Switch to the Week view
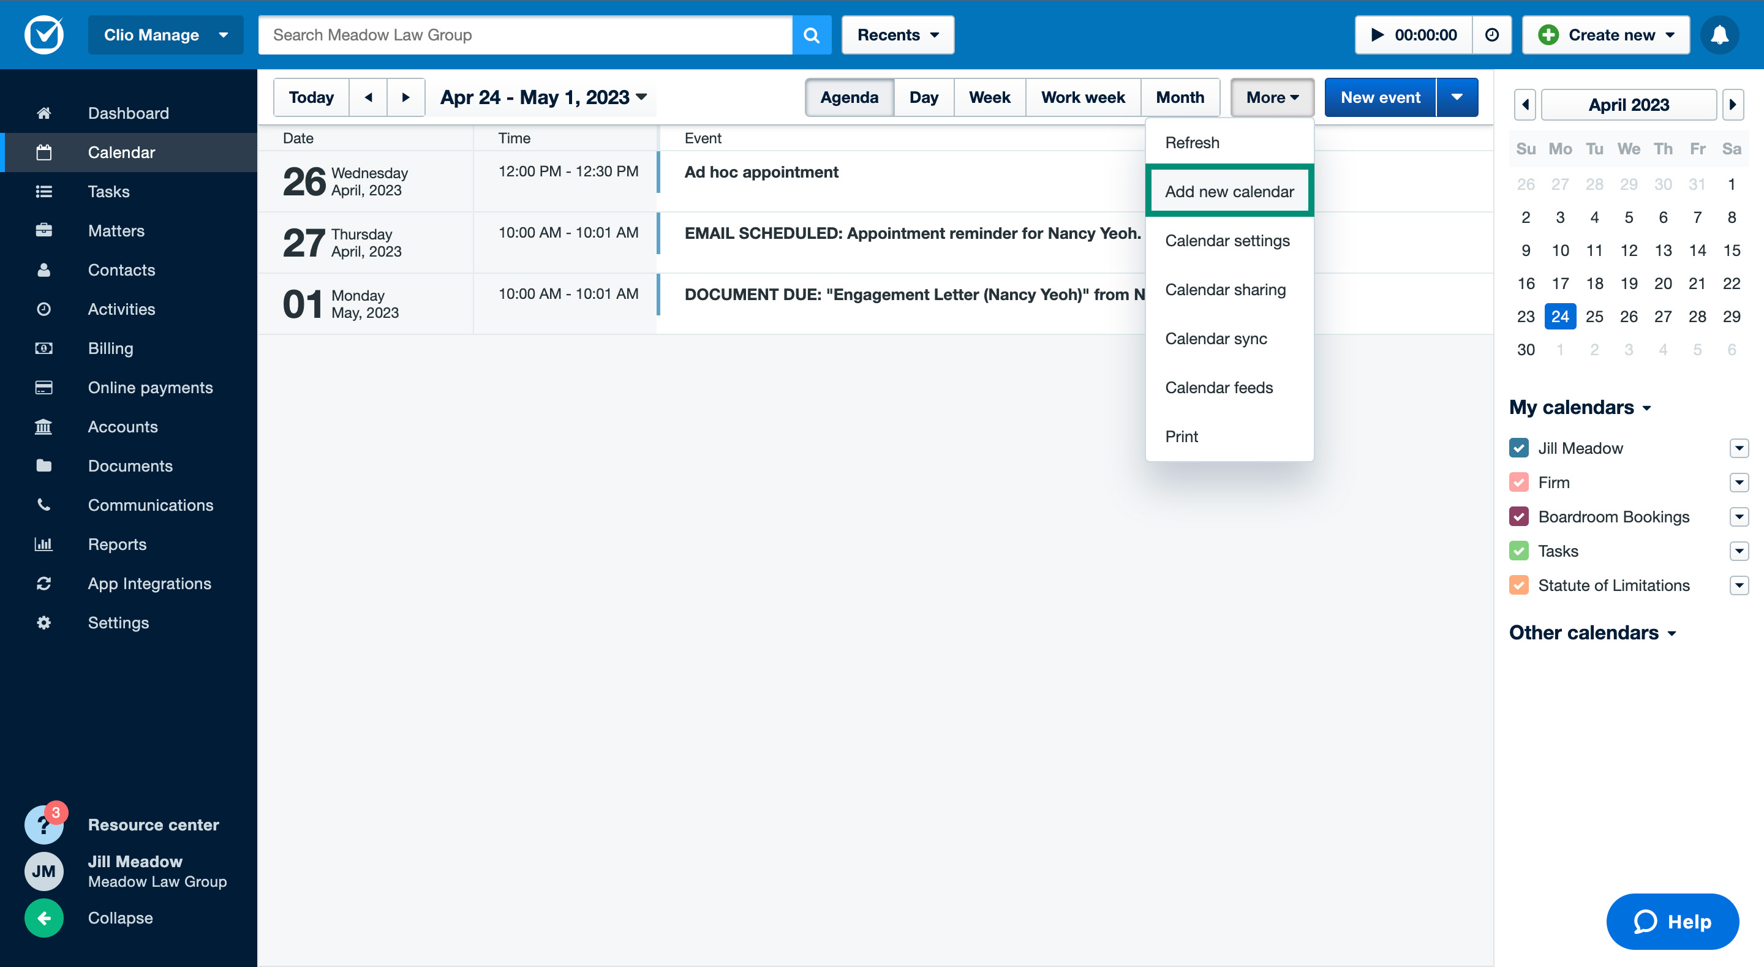 [990, 97]
